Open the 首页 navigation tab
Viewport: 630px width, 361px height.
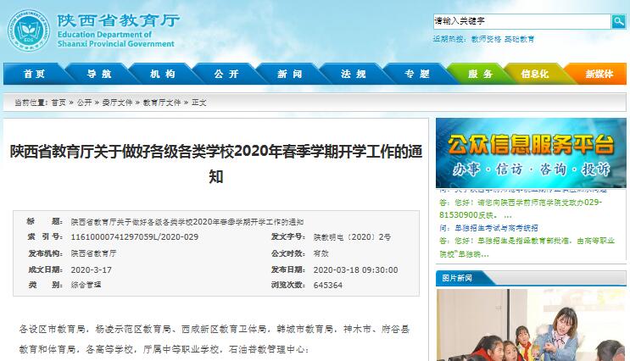[35, 74]
